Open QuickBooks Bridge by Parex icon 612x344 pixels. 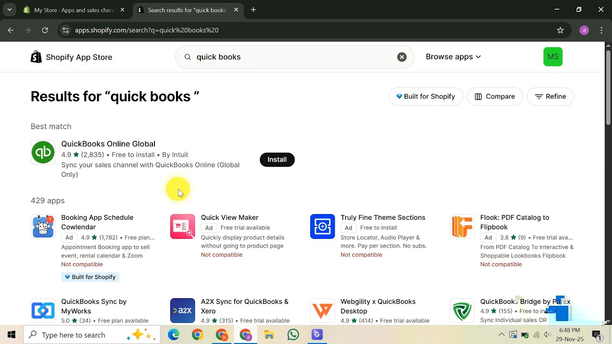[x=462, y=311]
